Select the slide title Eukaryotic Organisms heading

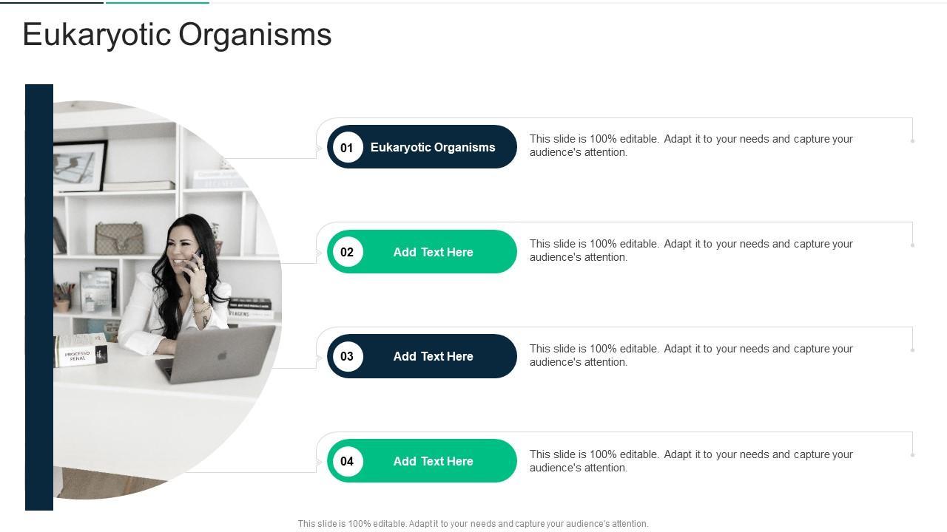[178, 35]
